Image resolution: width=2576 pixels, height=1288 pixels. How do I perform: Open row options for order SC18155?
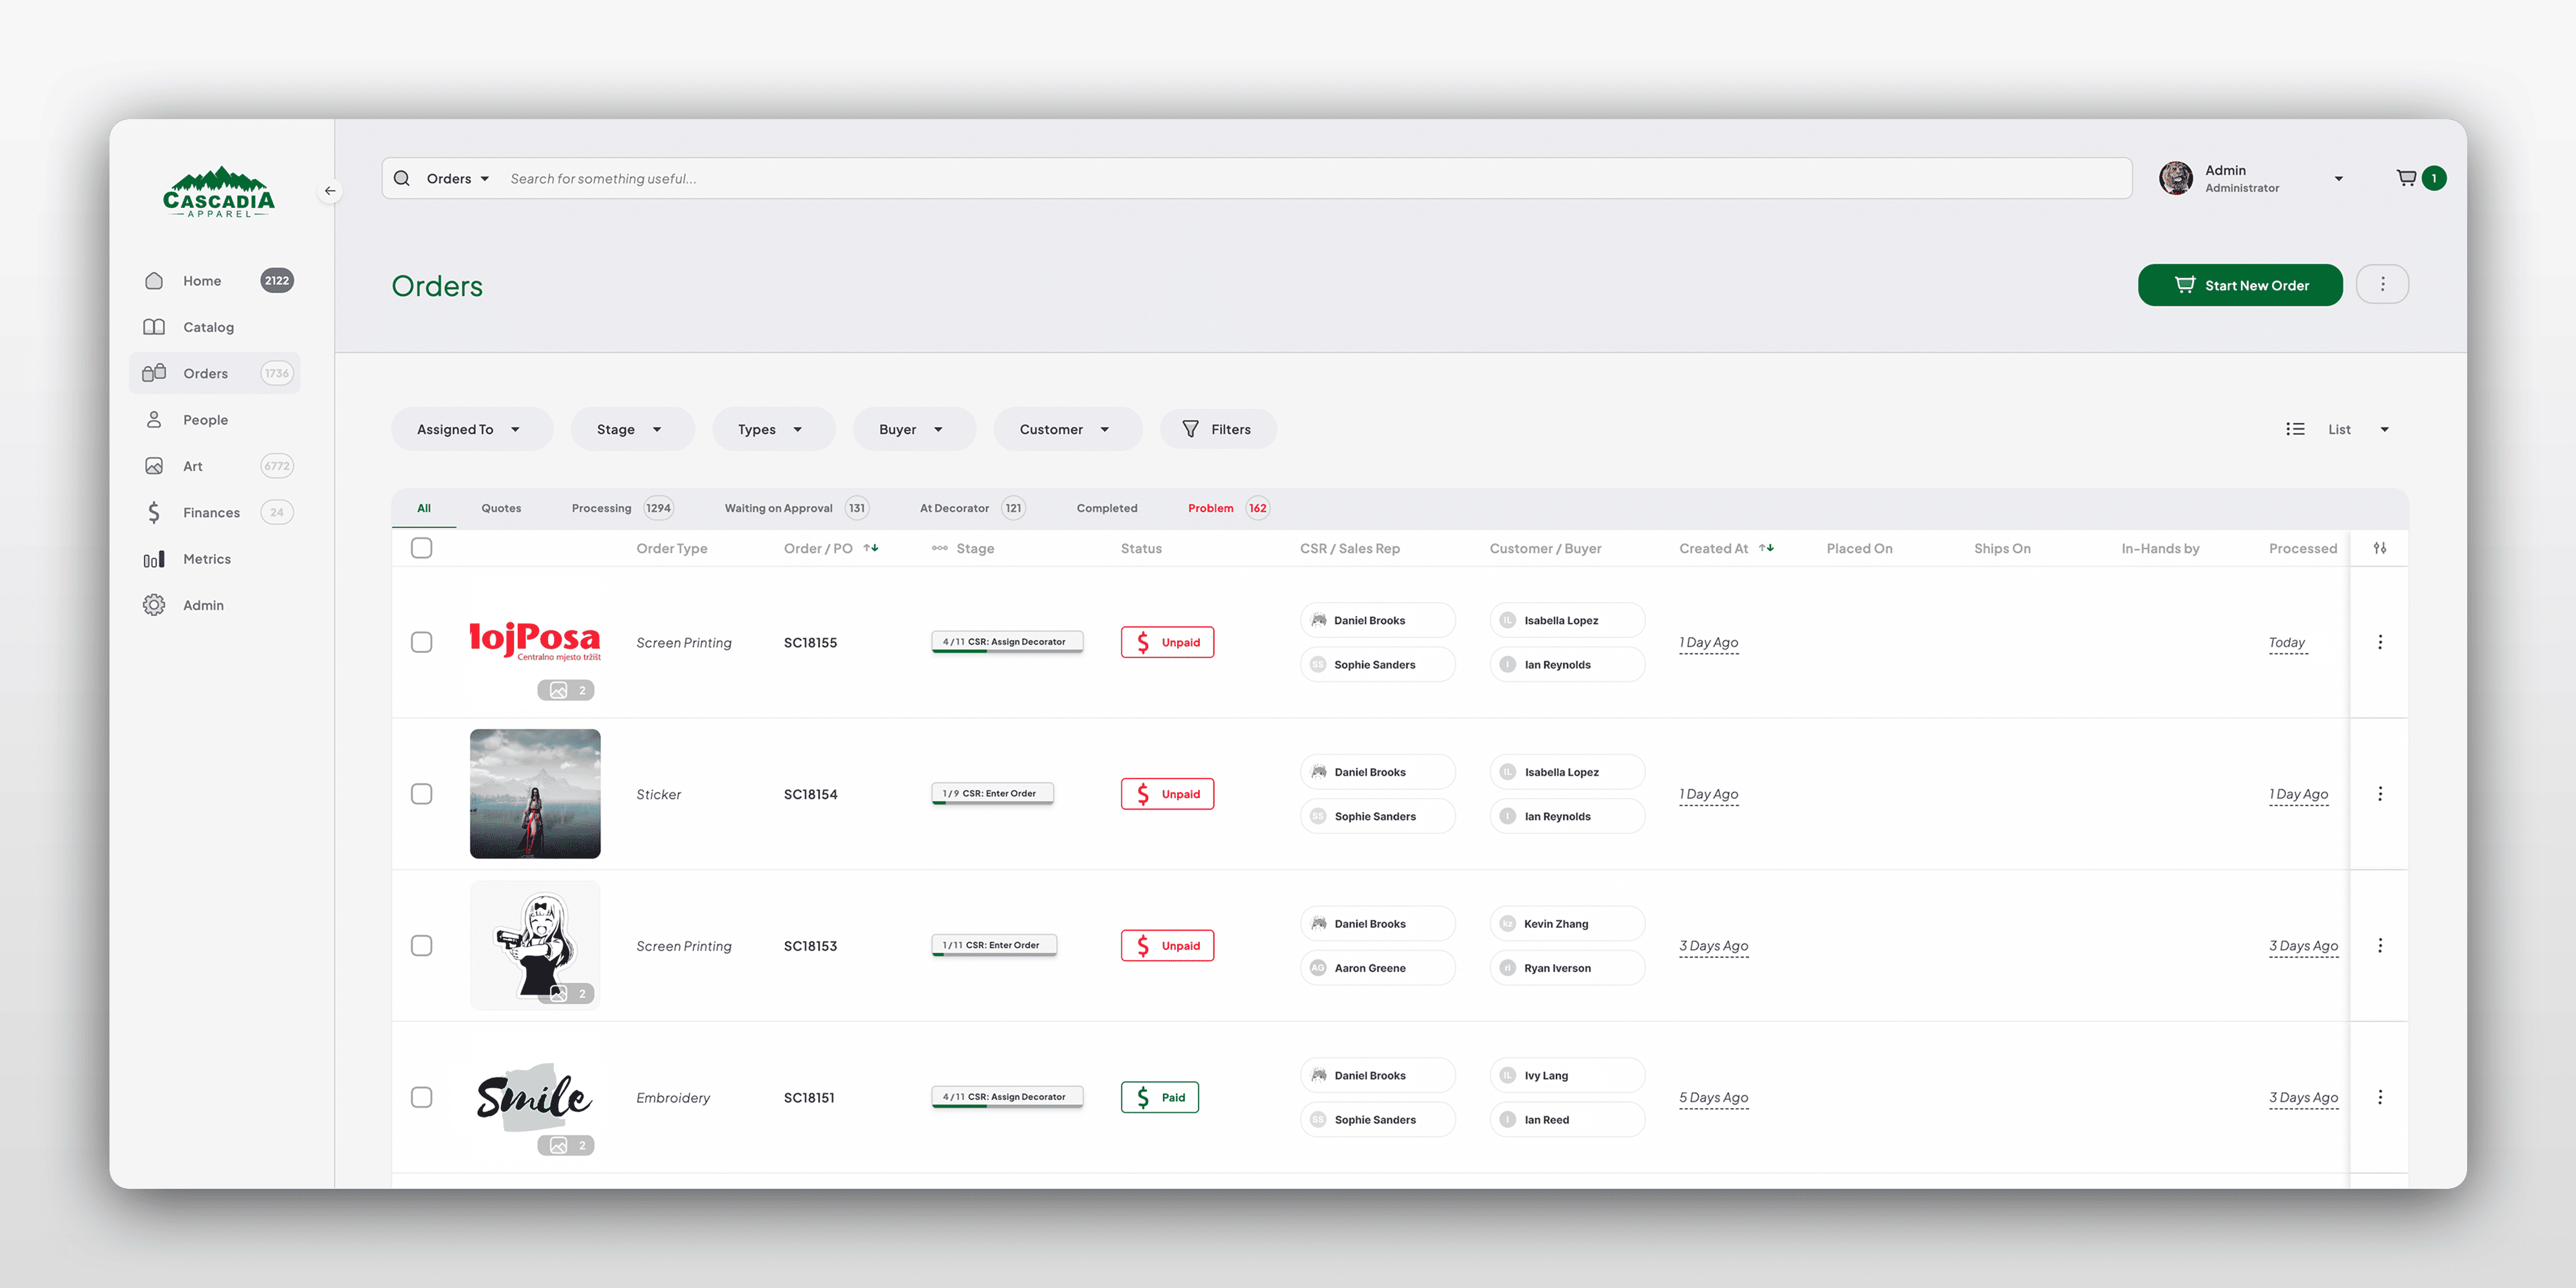(x=2379, y=642)
